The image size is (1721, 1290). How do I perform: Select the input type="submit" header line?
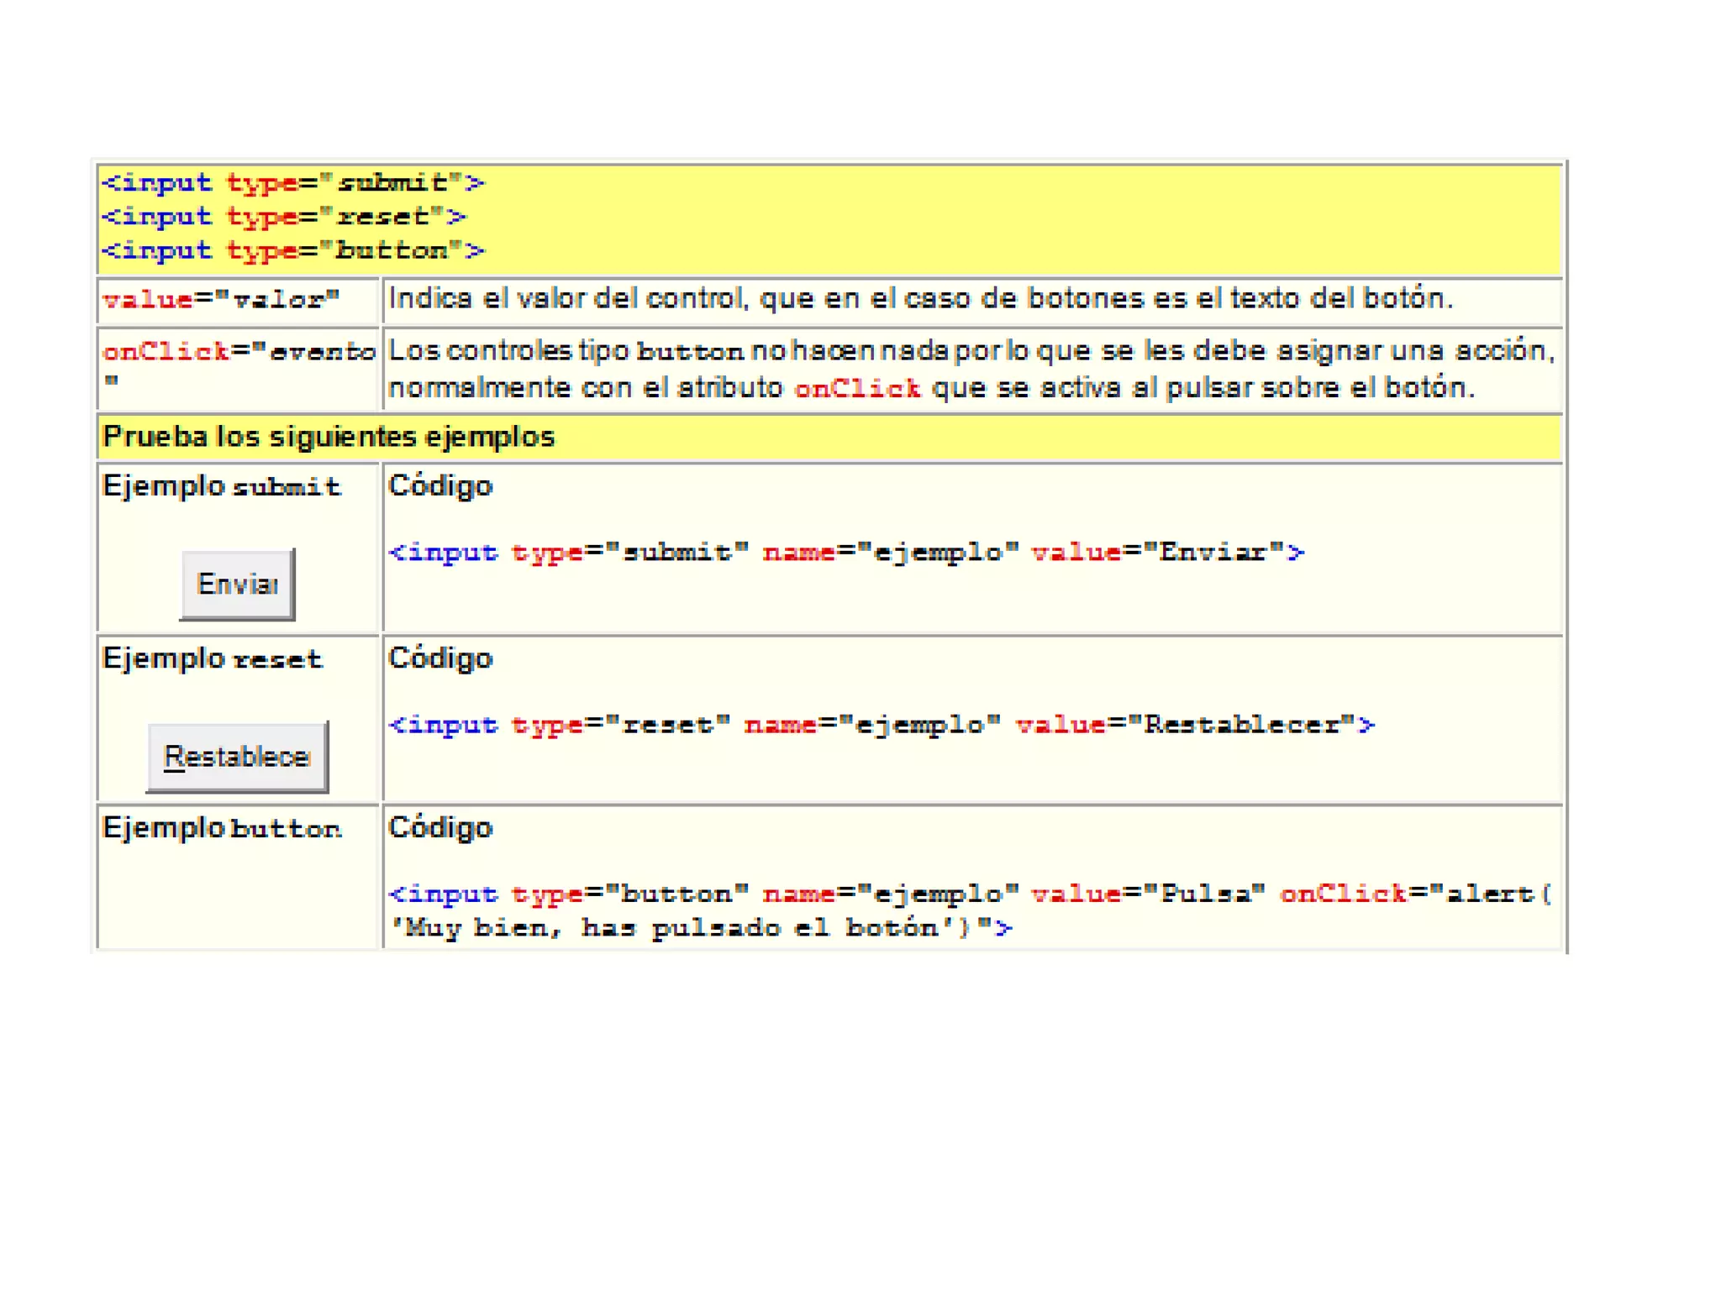click(292, 182)
